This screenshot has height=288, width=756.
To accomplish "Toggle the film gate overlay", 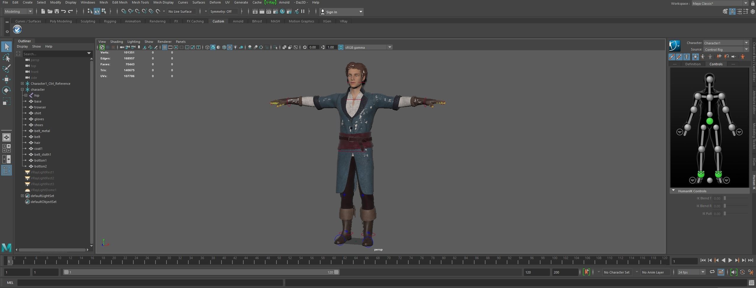I will 170,47.
